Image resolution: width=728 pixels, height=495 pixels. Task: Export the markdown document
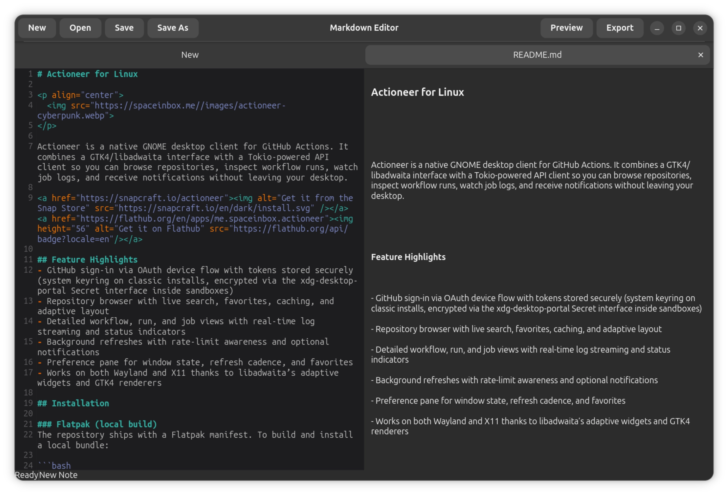620,28
